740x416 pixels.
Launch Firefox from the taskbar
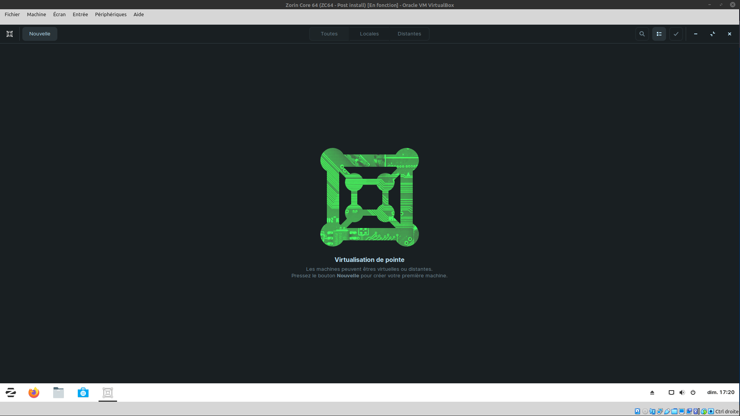coord(34,393)
